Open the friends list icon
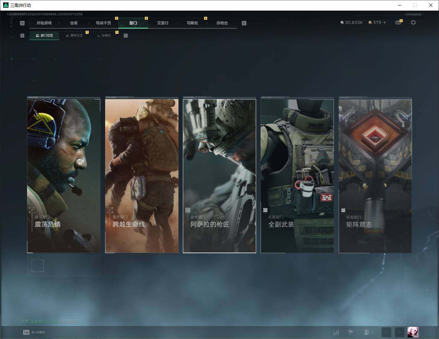Image resolution: width=439 pixels, height=339 pixels. [x=368, y=332]
